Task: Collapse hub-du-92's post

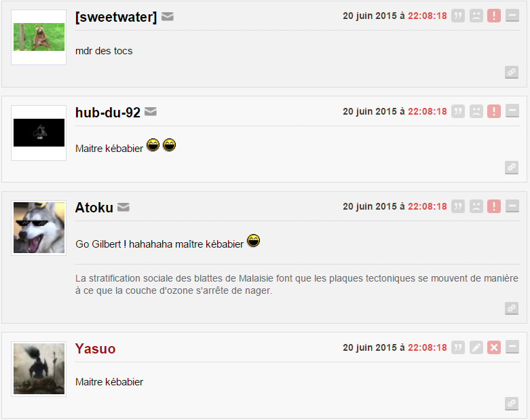Action: pos(512,111)
